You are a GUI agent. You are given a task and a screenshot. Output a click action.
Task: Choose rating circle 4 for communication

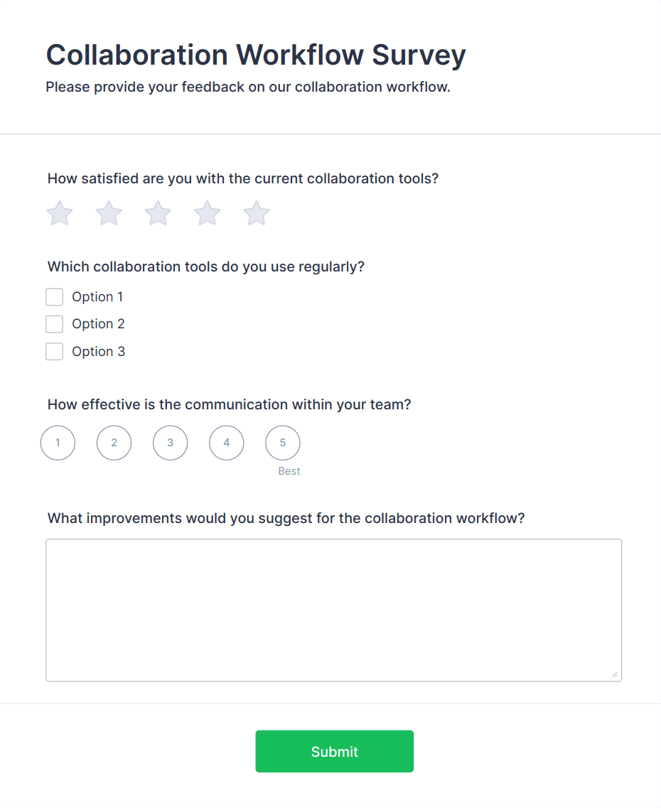[x=226, y=442]
